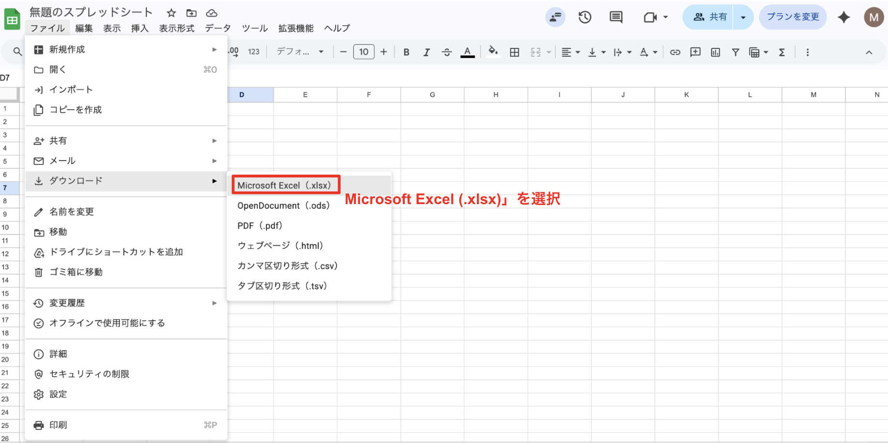Viewport: 888px width, 443px height.
Task: Choose オフラインで使用可能にする entry
Action: [x=126, y=323]
